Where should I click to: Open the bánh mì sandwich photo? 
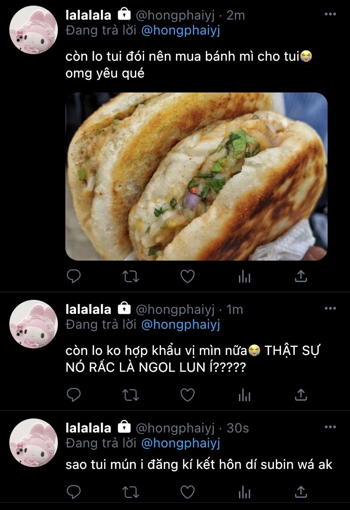tap(196, 176)
